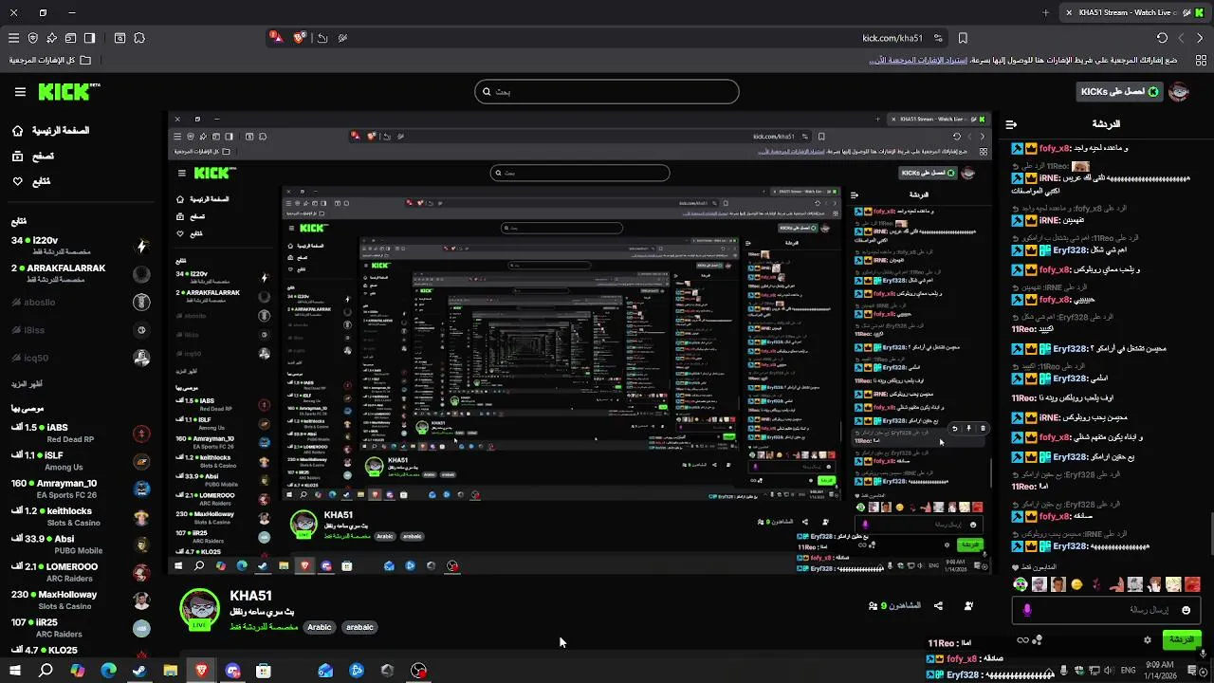Open recommended channel Absi
This screenshot has width=1214, height=683.
80,545
